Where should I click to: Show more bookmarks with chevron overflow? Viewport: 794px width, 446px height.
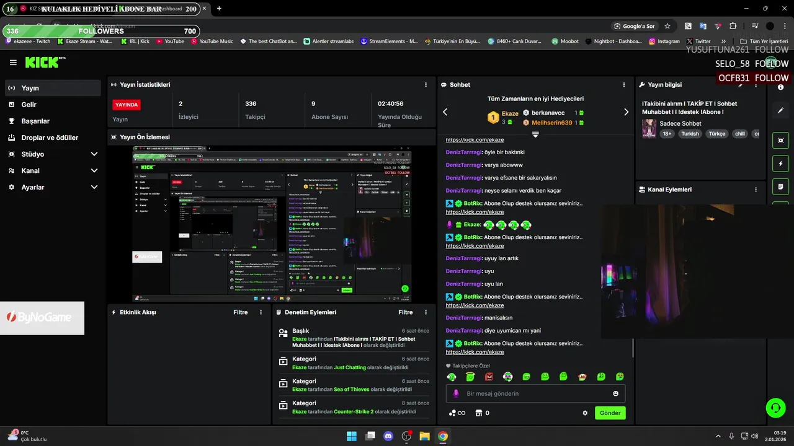pos(723,42)
